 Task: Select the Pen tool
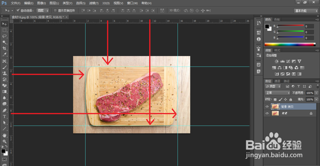4,110
